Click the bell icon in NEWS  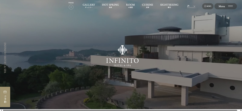pos(205,6)
